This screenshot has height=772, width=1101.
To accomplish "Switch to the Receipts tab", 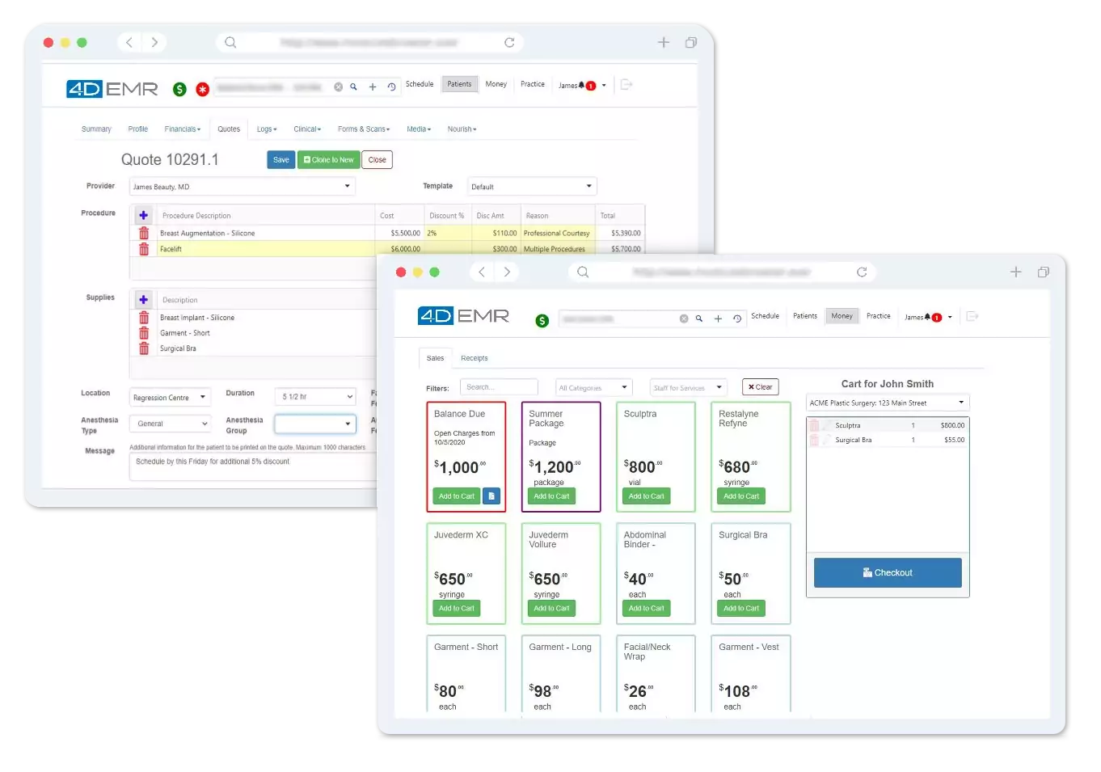I will pos(475,358).
